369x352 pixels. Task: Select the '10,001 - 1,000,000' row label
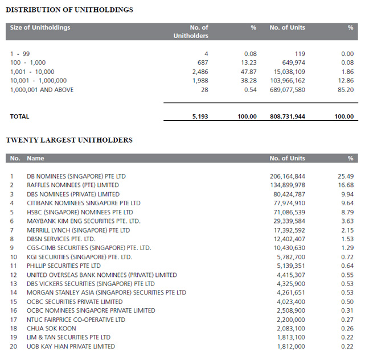click(38, 81)
